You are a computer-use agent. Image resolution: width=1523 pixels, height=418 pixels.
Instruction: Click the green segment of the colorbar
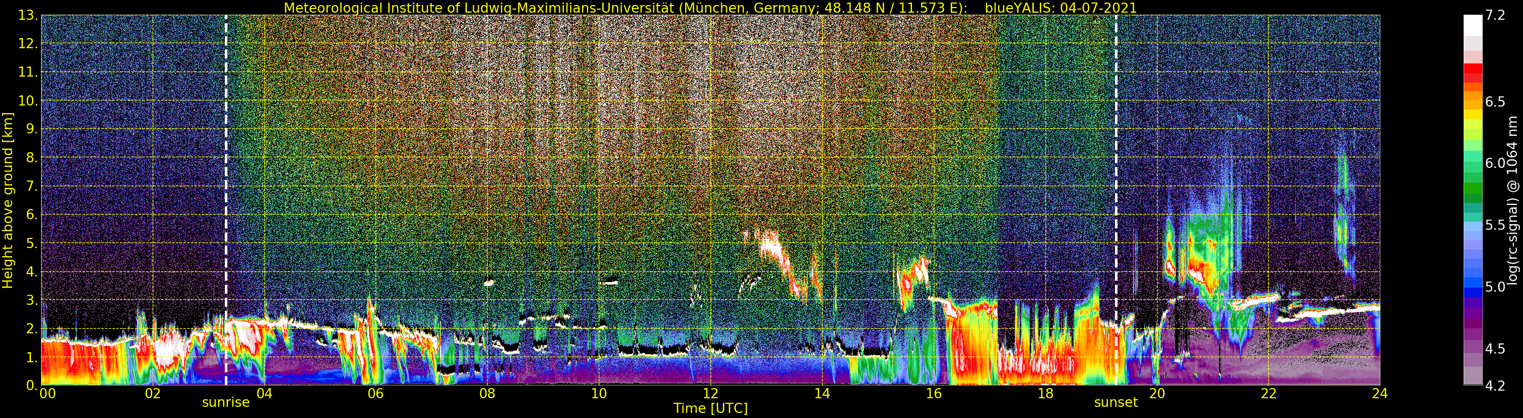(1473, 189)
